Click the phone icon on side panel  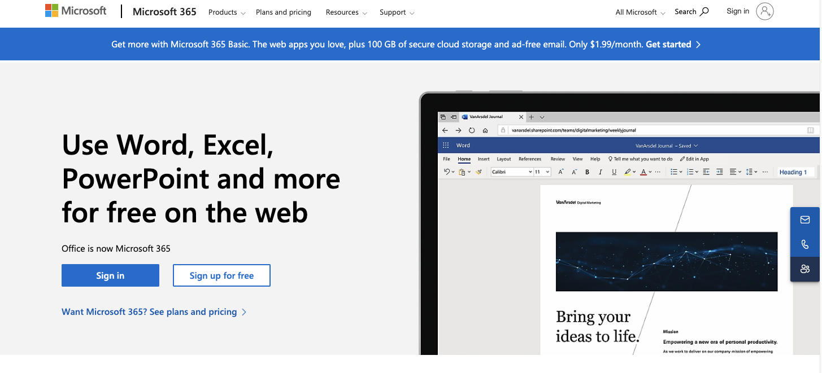pyautogui.click(x=805, y=244)
